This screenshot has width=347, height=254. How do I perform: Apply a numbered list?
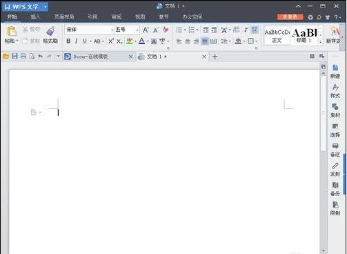click(x=191, y=30)
